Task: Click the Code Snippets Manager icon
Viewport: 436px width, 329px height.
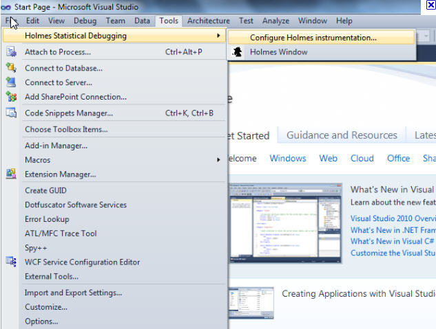Action: click(12, 113)
